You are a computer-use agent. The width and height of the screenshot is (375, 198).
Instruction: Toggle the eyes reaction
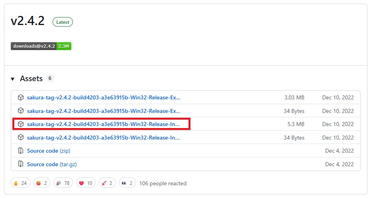tap(127, 183)
